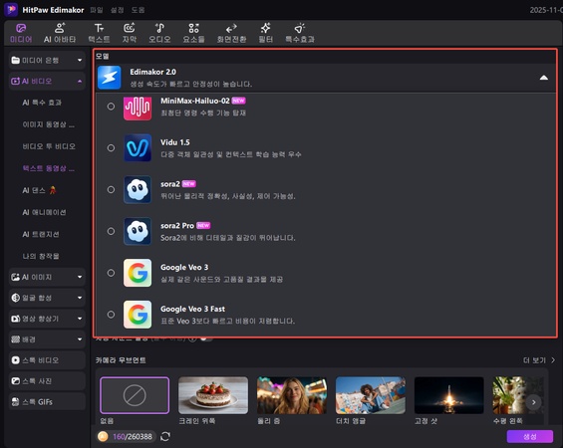563x448 pixels.
Task: Open 텍스트 동영상 sidebar item
Action: [x=49, y=168]
